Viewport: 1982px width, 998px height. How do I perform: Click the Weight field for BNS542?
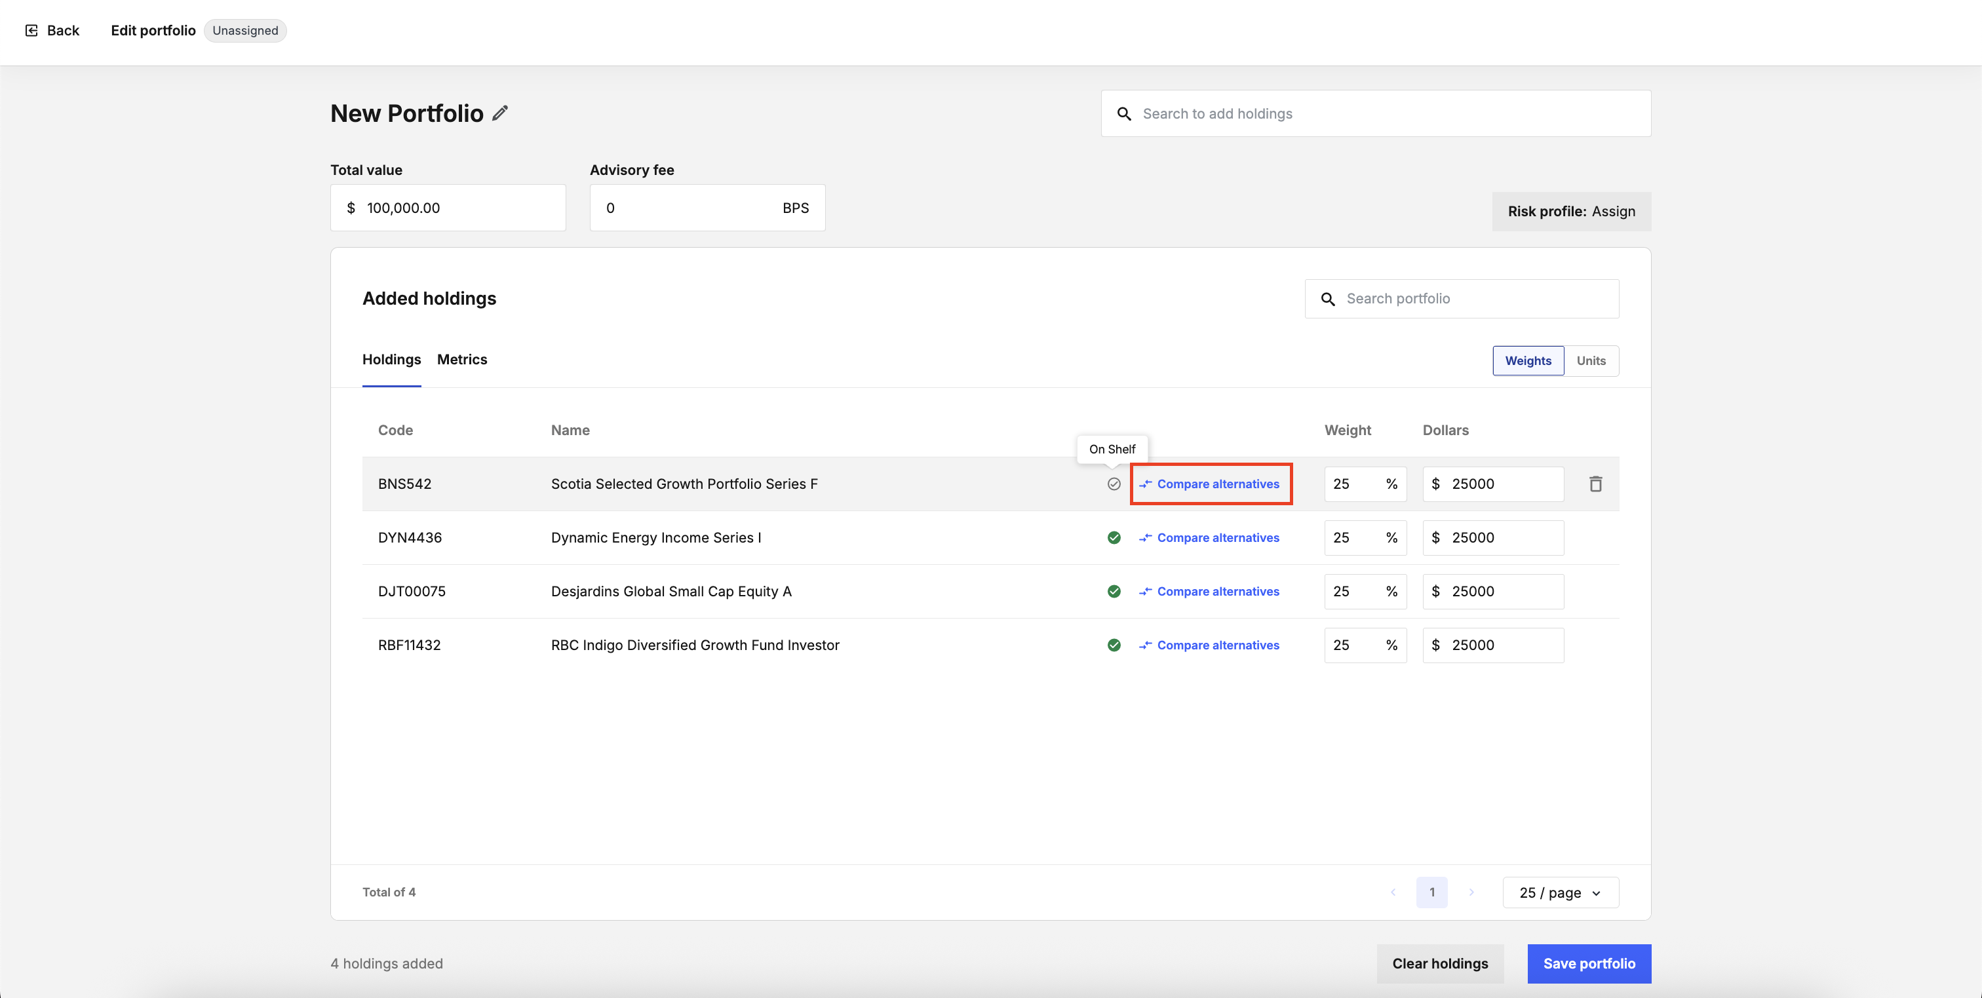[x=1365, y=484]
